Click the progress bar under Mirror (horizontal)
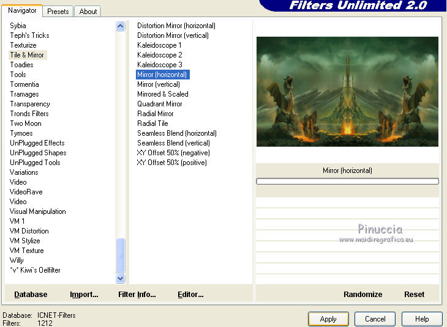This screenshot has width=447, height=327. [347, 182]
